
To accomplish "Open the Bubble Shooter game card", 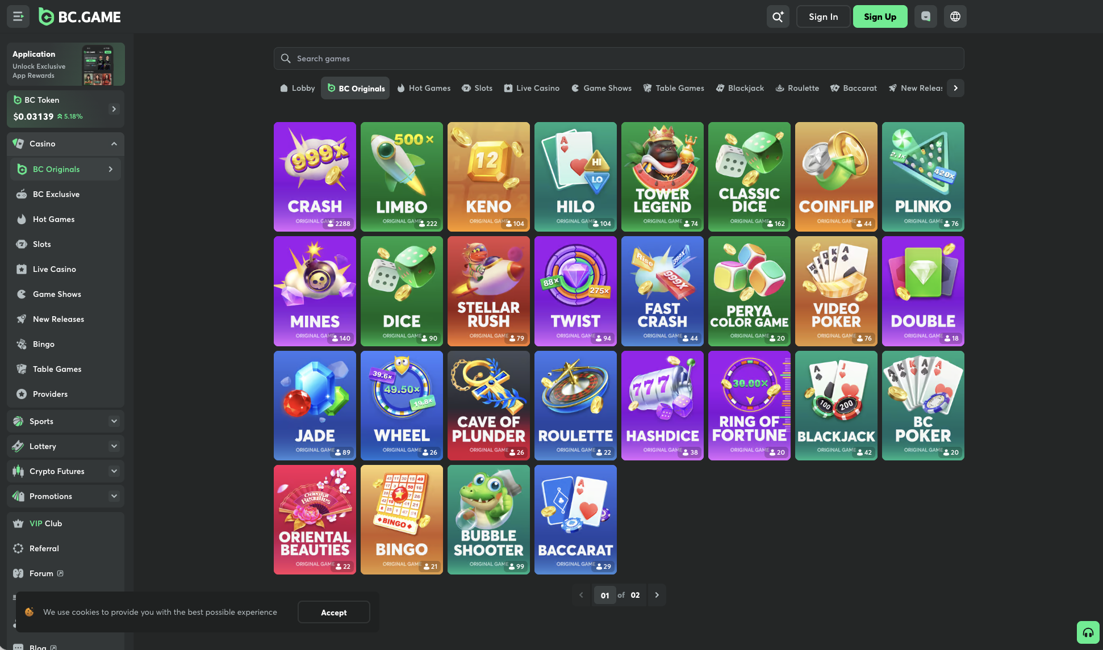I will pyautogui.click(x=488, y=519).
